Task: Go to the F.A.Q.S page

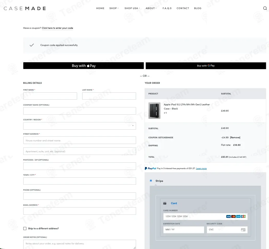Action: [x=167, y=8]
